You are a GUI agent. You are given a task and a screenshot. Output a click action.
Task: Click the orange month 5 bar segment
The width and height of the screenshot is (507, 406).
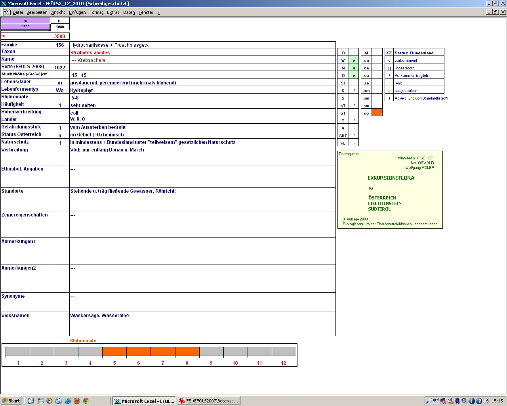tap(114, 351)
